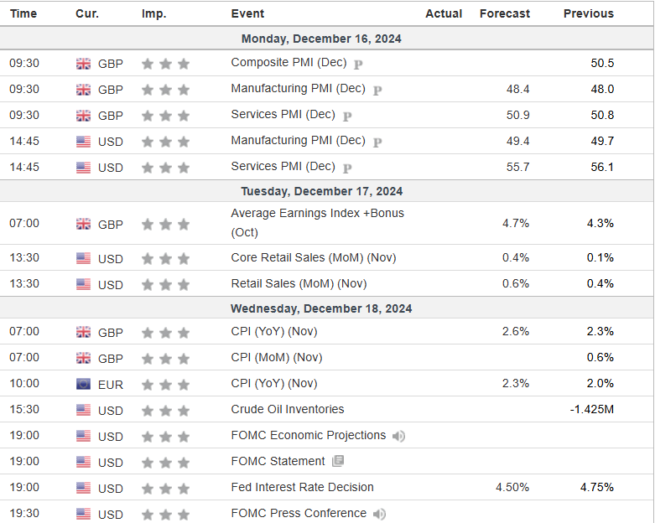
Task: Open the EUR CPI (YoY) event
Action: coord(273,383)
